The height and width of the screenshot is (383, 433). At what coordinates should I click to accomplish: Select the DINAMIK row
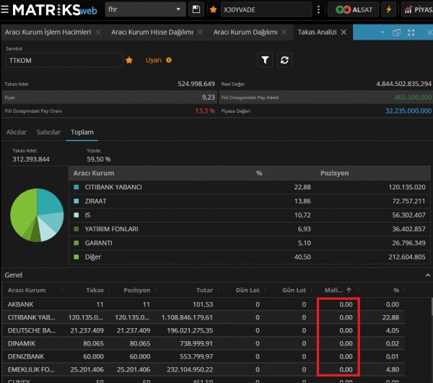(204, 343)
